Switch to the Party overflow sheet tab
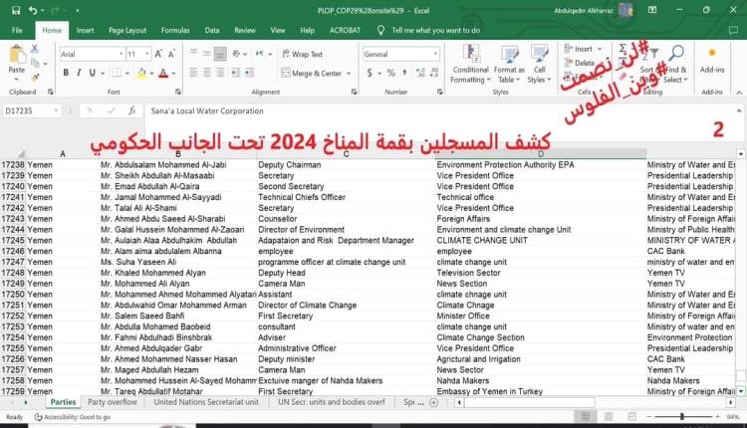The width and height of the screenshot is (747, 428). (113, 402)
